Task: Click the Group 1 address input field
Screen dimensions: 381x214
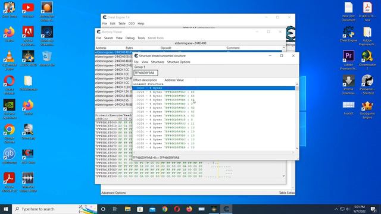Action: click(146, 73)
